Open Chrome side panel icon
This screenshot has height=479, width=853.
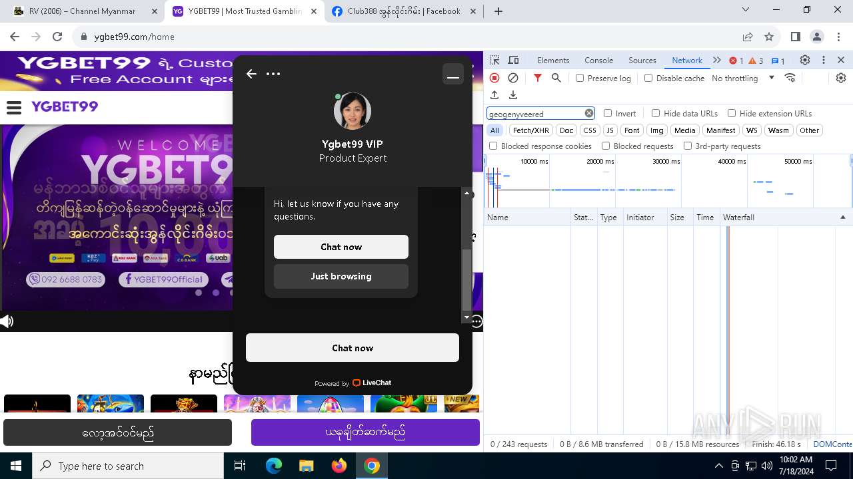795,37
